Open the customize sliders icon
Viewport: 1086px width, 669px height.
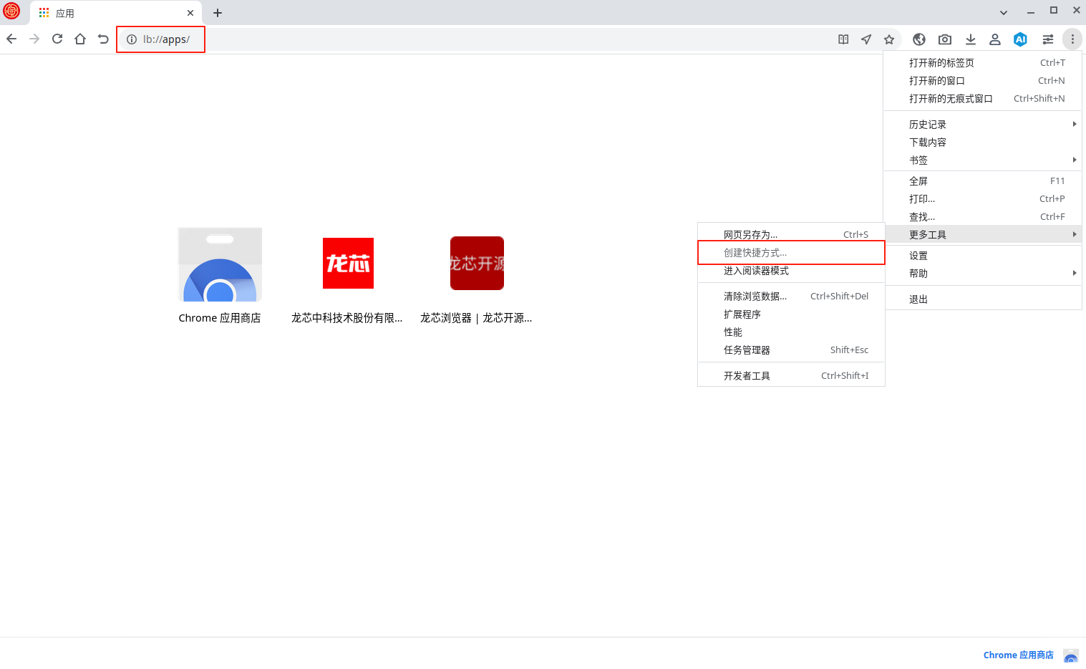[x=1048, y=39]
